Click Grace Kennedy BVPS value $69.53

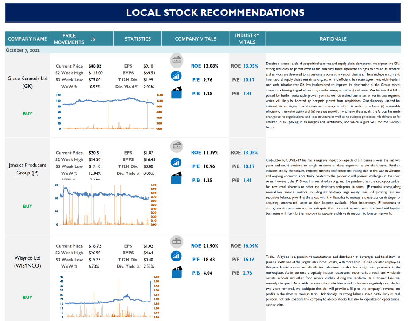150,73
